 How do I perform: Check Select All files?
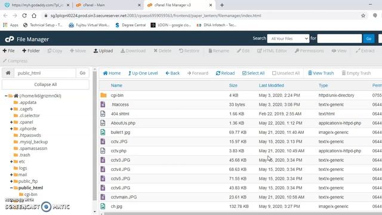click(x=253, y=73)
